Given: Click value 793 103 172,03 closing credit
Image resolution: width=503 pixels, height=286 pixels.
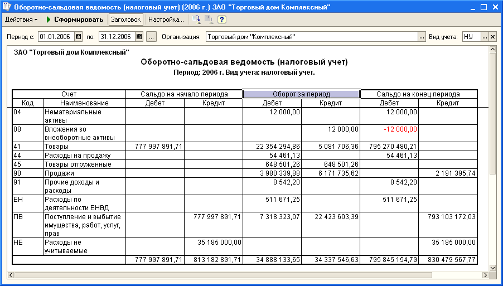Looking at the screenshot, I should point(452,216).
